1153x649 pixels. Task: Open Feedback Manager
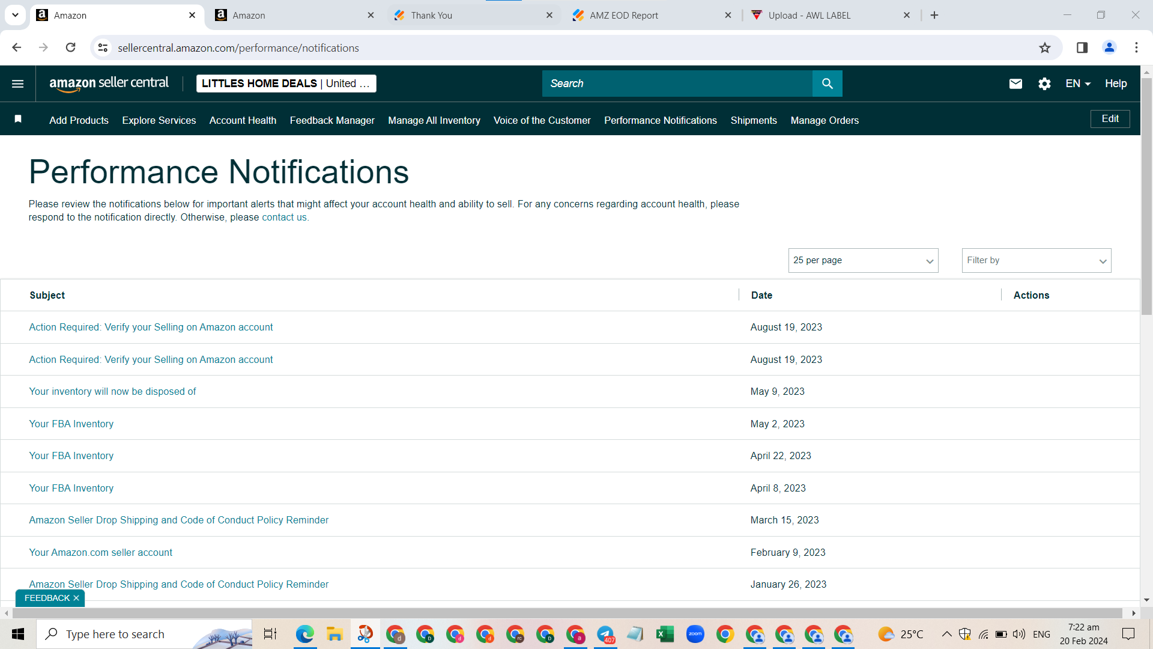[x=332, y=120]
